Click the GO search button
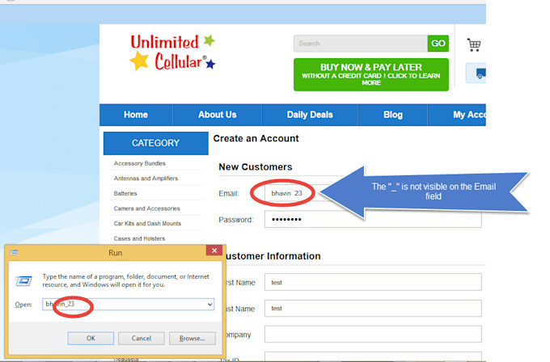Screen dimensions: 550x362 pyautogui.click(x=438, y=44)
